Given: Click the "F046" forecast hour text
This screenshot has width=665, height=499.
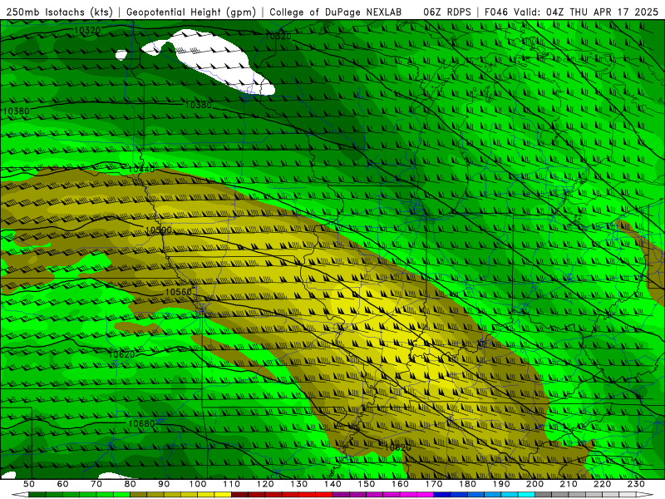Looking at the screenshot, I should click(497, 12).
